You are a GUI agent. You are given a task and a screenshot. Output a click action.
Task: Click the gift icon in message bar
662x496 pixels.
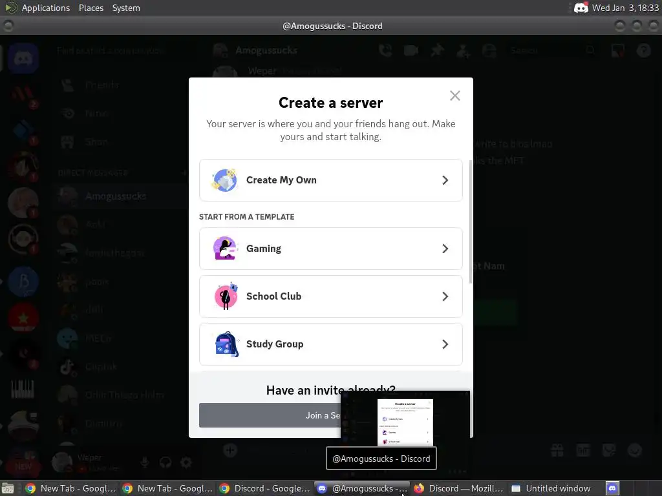tap(557, 450)
